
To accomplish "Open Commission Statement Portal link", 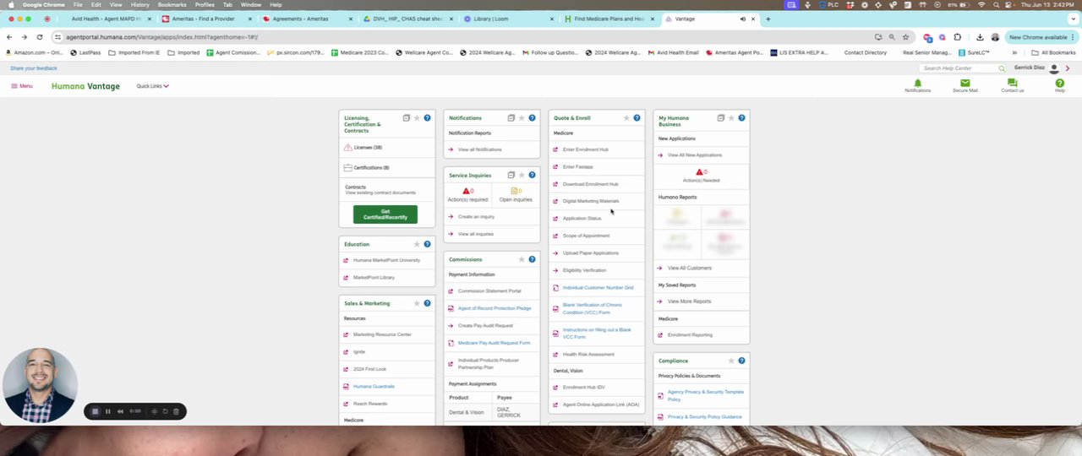I will click(489, 291).
